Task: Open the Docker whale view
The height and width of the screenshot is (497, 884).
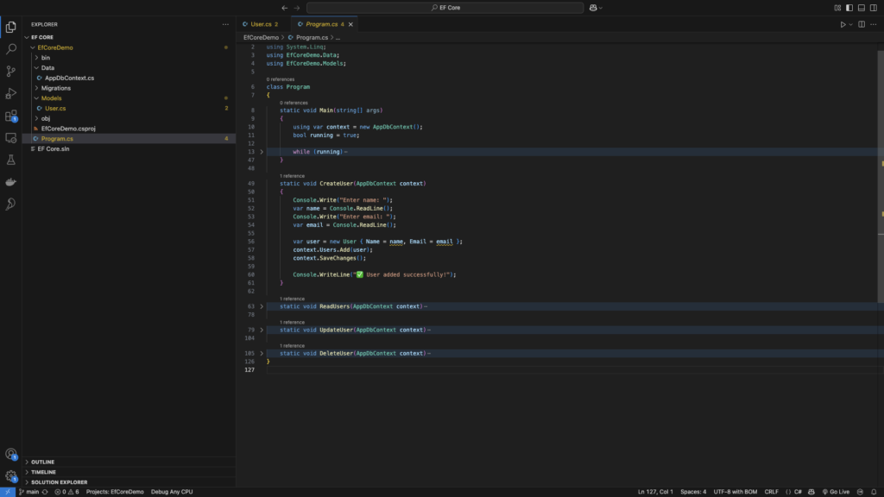Action: point(10,182)
